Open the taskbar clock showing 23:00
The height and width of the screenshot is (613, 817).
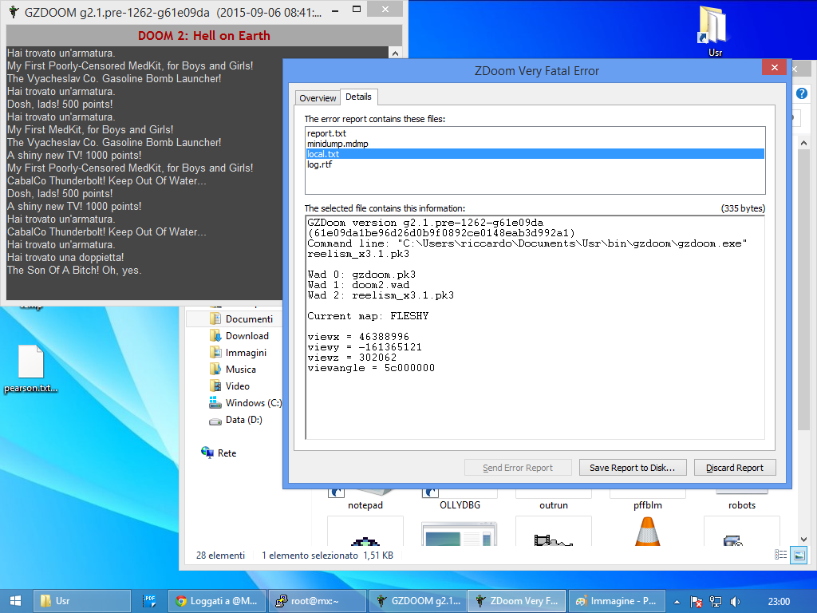click(x=779, y=602)
